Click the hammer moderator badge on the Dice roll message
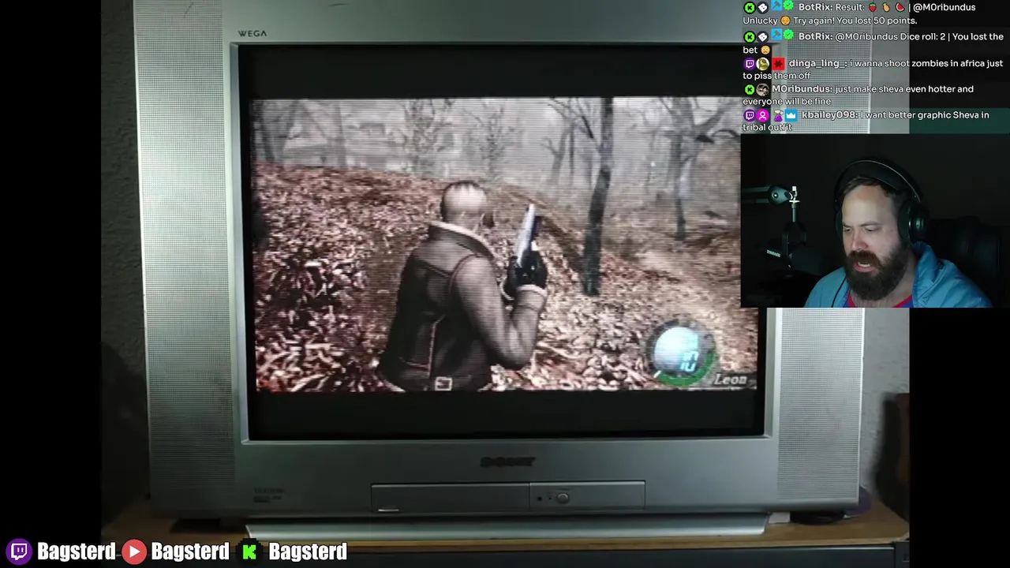 coord(776,34)
